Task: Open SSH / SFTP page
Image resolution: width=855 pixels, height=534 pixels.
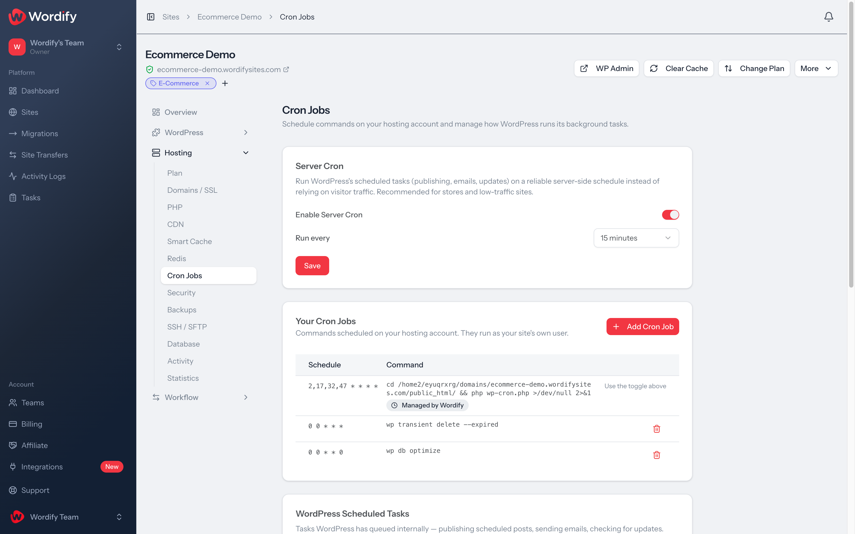Action: pos(187,327)
